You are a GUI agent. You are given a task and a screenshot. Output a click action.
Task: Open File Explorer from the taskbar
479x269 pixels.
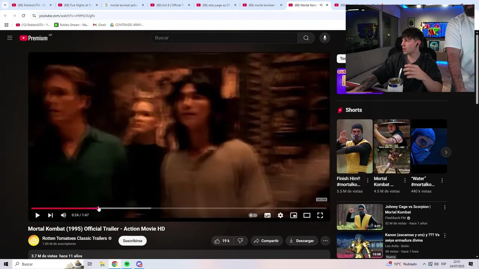click(102, 264)
